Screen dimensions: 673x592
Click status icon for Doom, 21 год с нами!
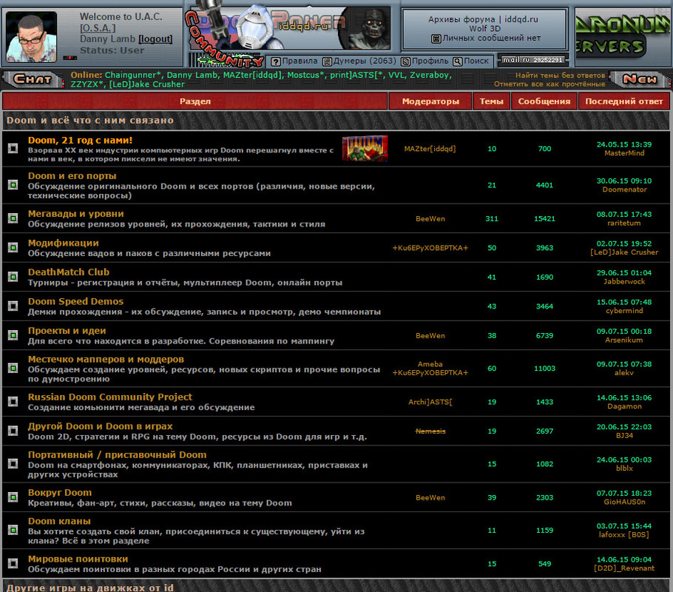(x=13, y=149)
